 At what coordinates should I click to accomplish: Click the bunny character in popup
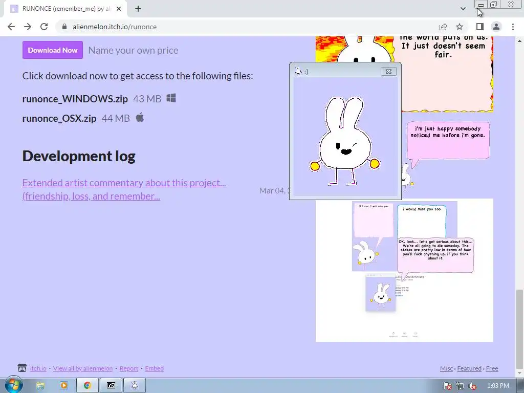click(344, 140)
